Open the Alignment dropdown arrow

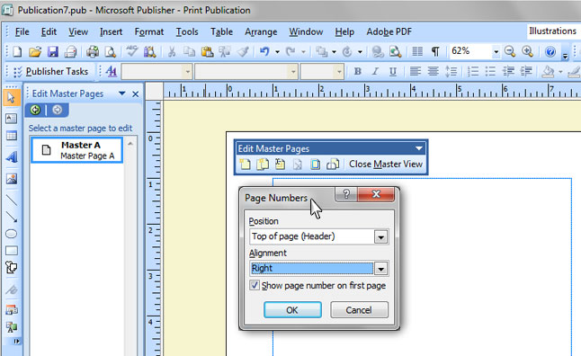(381, 269)
